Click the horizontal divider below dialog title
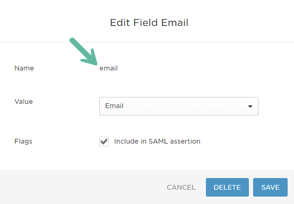The image size is (294, 204). pyautogui.click(x=147, y=42)
